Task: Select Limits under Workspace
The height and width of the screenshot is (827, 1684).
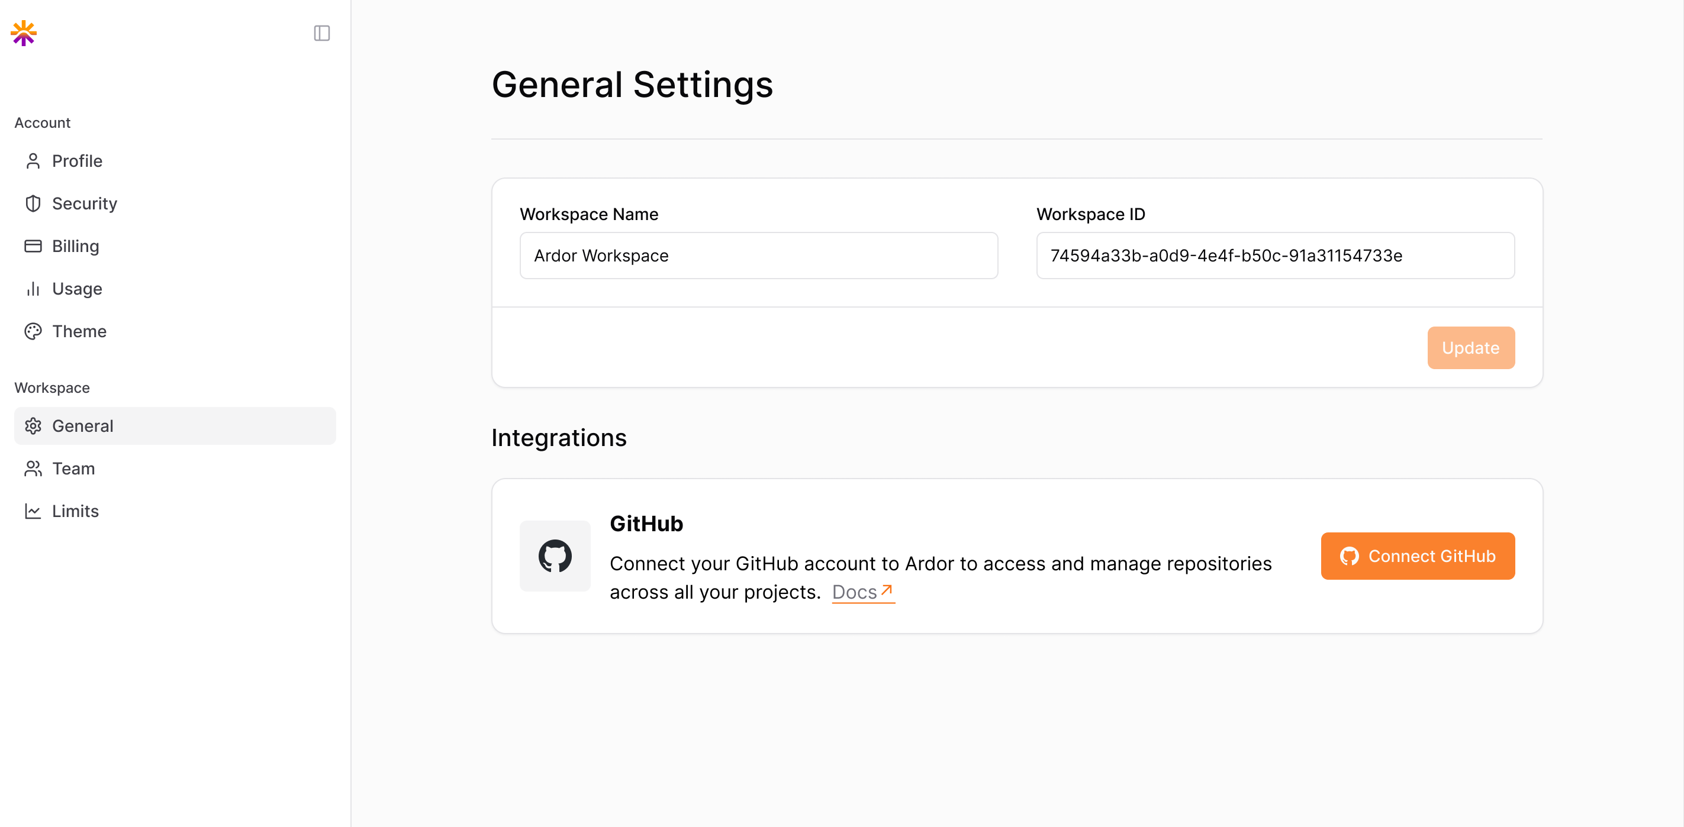Action: [75, 512]
